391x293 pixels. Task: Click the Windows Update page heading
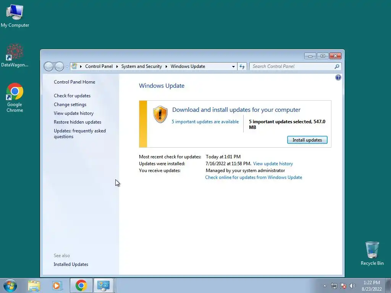162,86
